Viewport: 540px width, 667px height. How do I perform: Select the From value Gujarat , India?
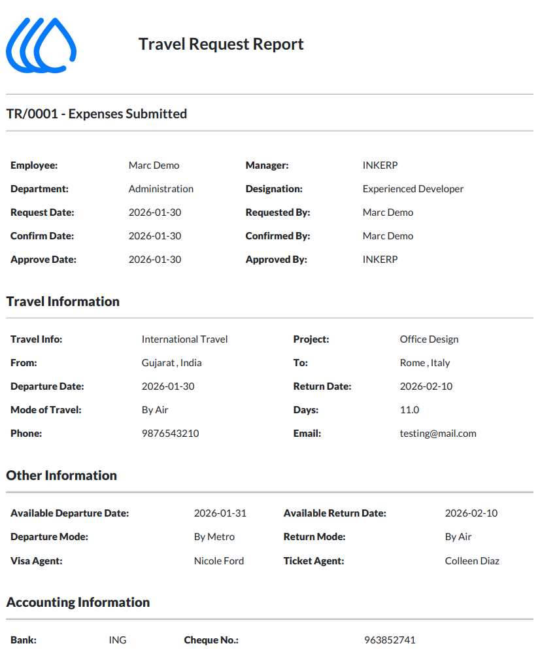click(171, 363)
